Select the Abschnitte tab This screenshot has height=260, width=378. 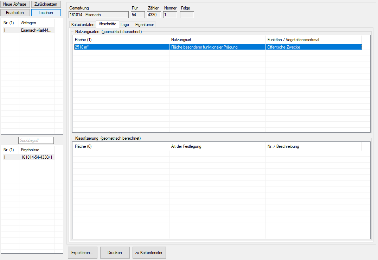point(108,24)
